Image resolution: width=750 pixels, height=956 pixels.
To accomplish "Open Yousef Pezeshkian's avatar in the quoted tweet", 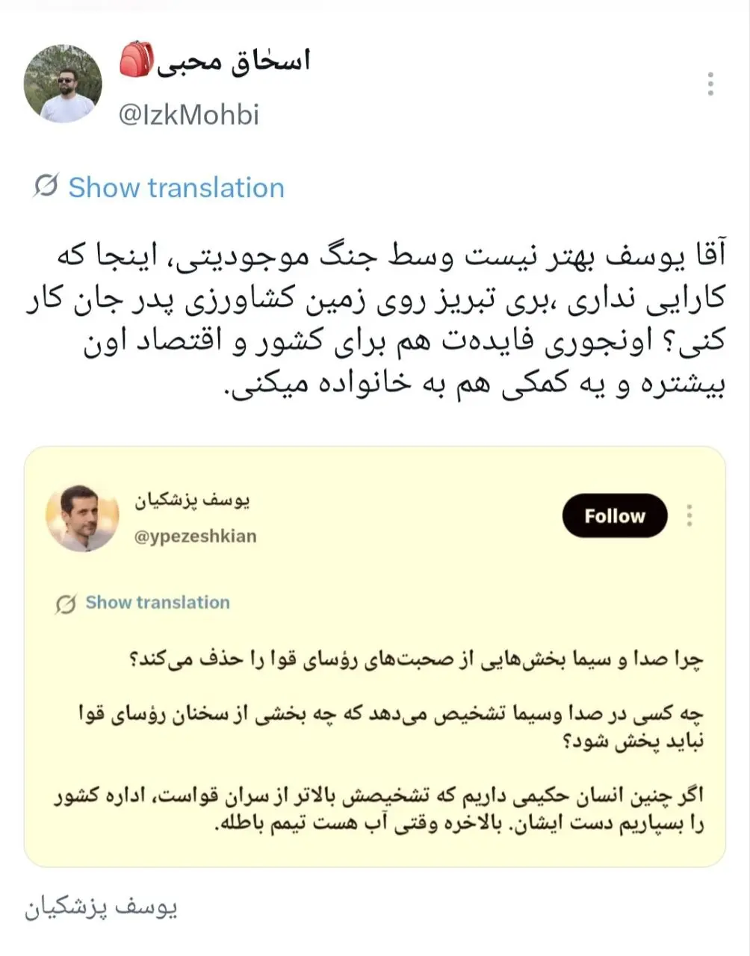I will (x=82, y=518).
